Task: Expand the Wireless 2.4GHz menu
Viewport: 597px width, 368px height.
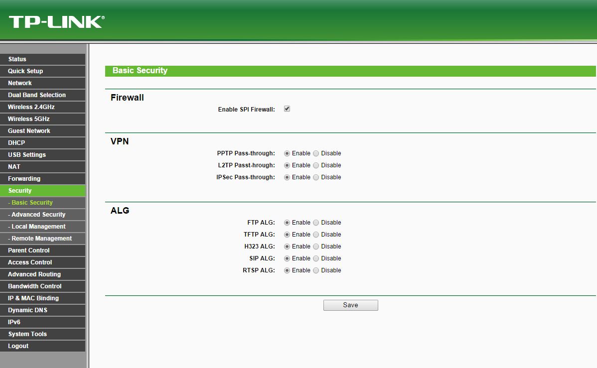Action: click(x=31, y=107)
